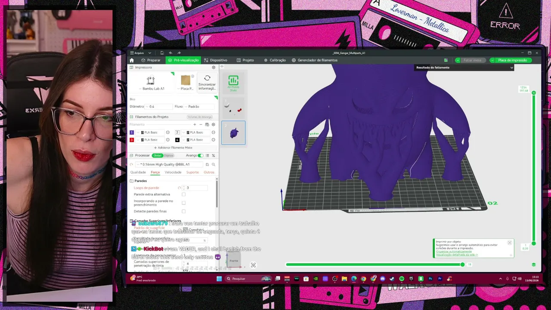551x310 pixels.
Task: Toggle the Avanço advanced mode switch
Action: [200, 155]
